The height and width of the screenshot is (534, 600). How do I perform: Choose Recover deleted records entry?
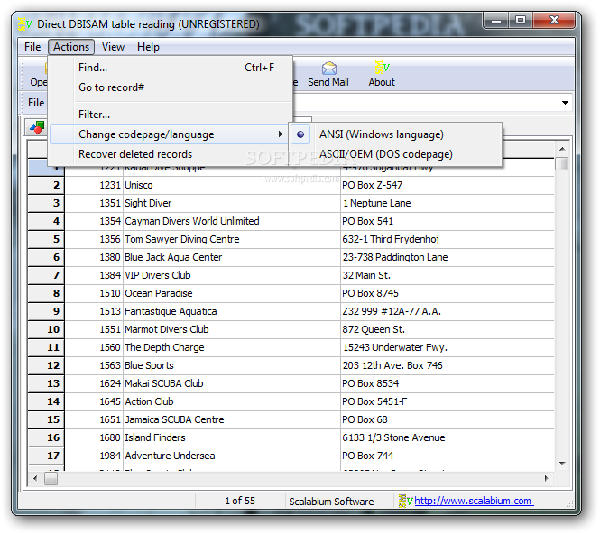point(169,154)
